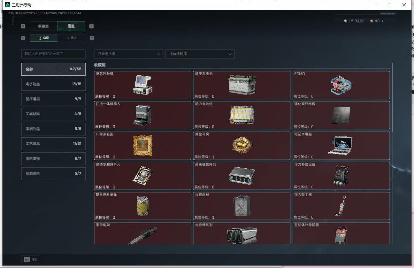Image resolution: width=414 pixels, height=268 pixels.
Task: Select the 火箭燃料 fuel canister icon
Action: (242, 206)
